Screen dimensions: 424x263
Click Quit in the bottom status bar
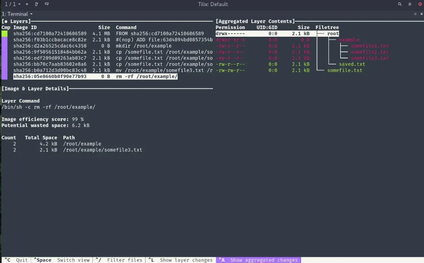coord(16,260)
